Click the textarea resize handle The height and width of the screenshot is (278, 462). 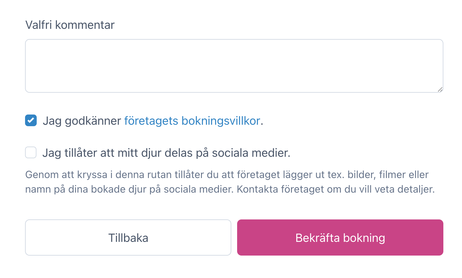(x=440, y=90)
